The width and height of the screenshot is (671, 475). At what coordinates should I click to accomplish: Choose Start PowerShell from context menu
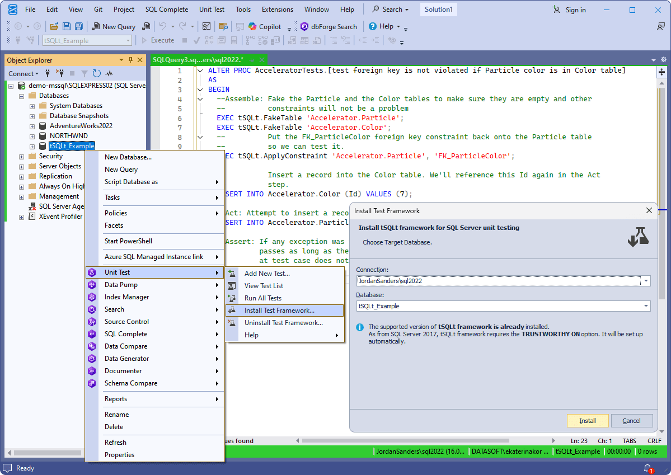(155, 241)
